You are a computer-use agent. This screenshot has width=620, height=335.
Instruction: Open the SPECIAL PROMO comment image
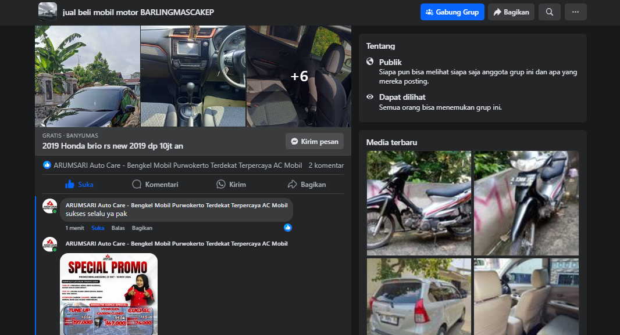point(109,294)
